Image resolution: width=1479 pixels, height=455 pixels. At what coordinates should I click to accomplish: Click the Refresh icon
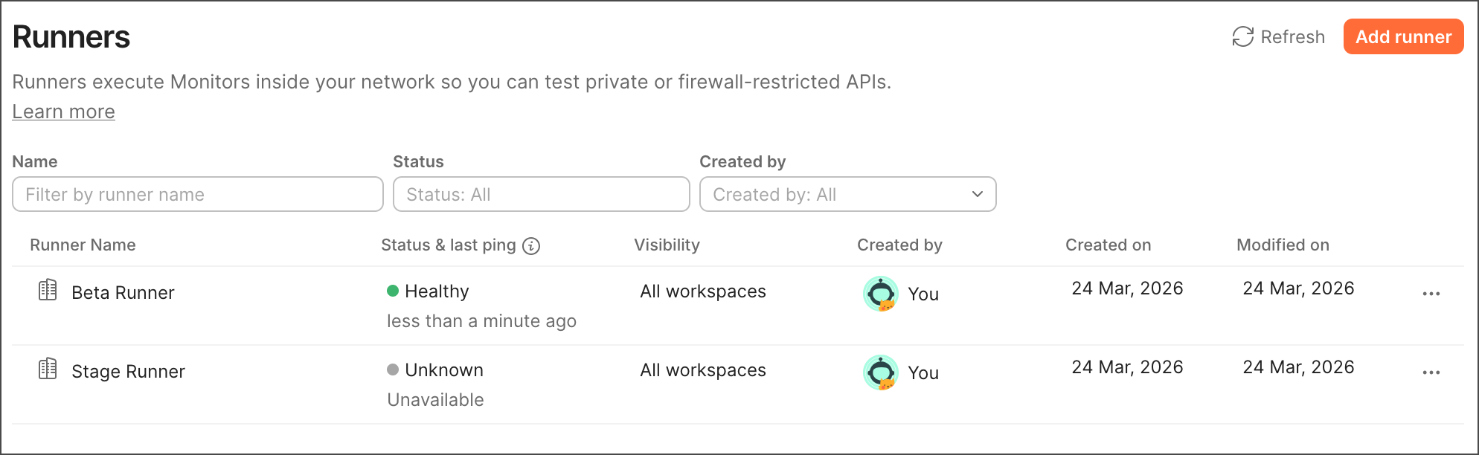click(x=1242, y=37)
